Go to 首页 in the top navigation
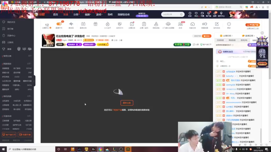Viewport: 271px width, 152px height. 56,15
